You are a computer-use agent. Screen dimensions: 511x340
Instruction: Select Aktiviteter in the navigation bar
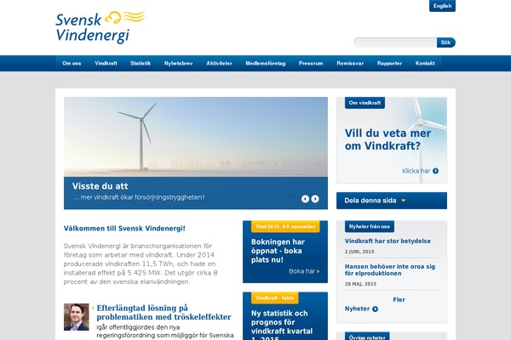click(x=219, y=64)
